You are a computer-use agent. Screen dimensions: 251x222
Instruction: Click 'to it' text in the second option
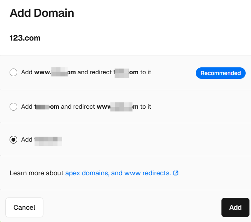(x=146, y=107)
